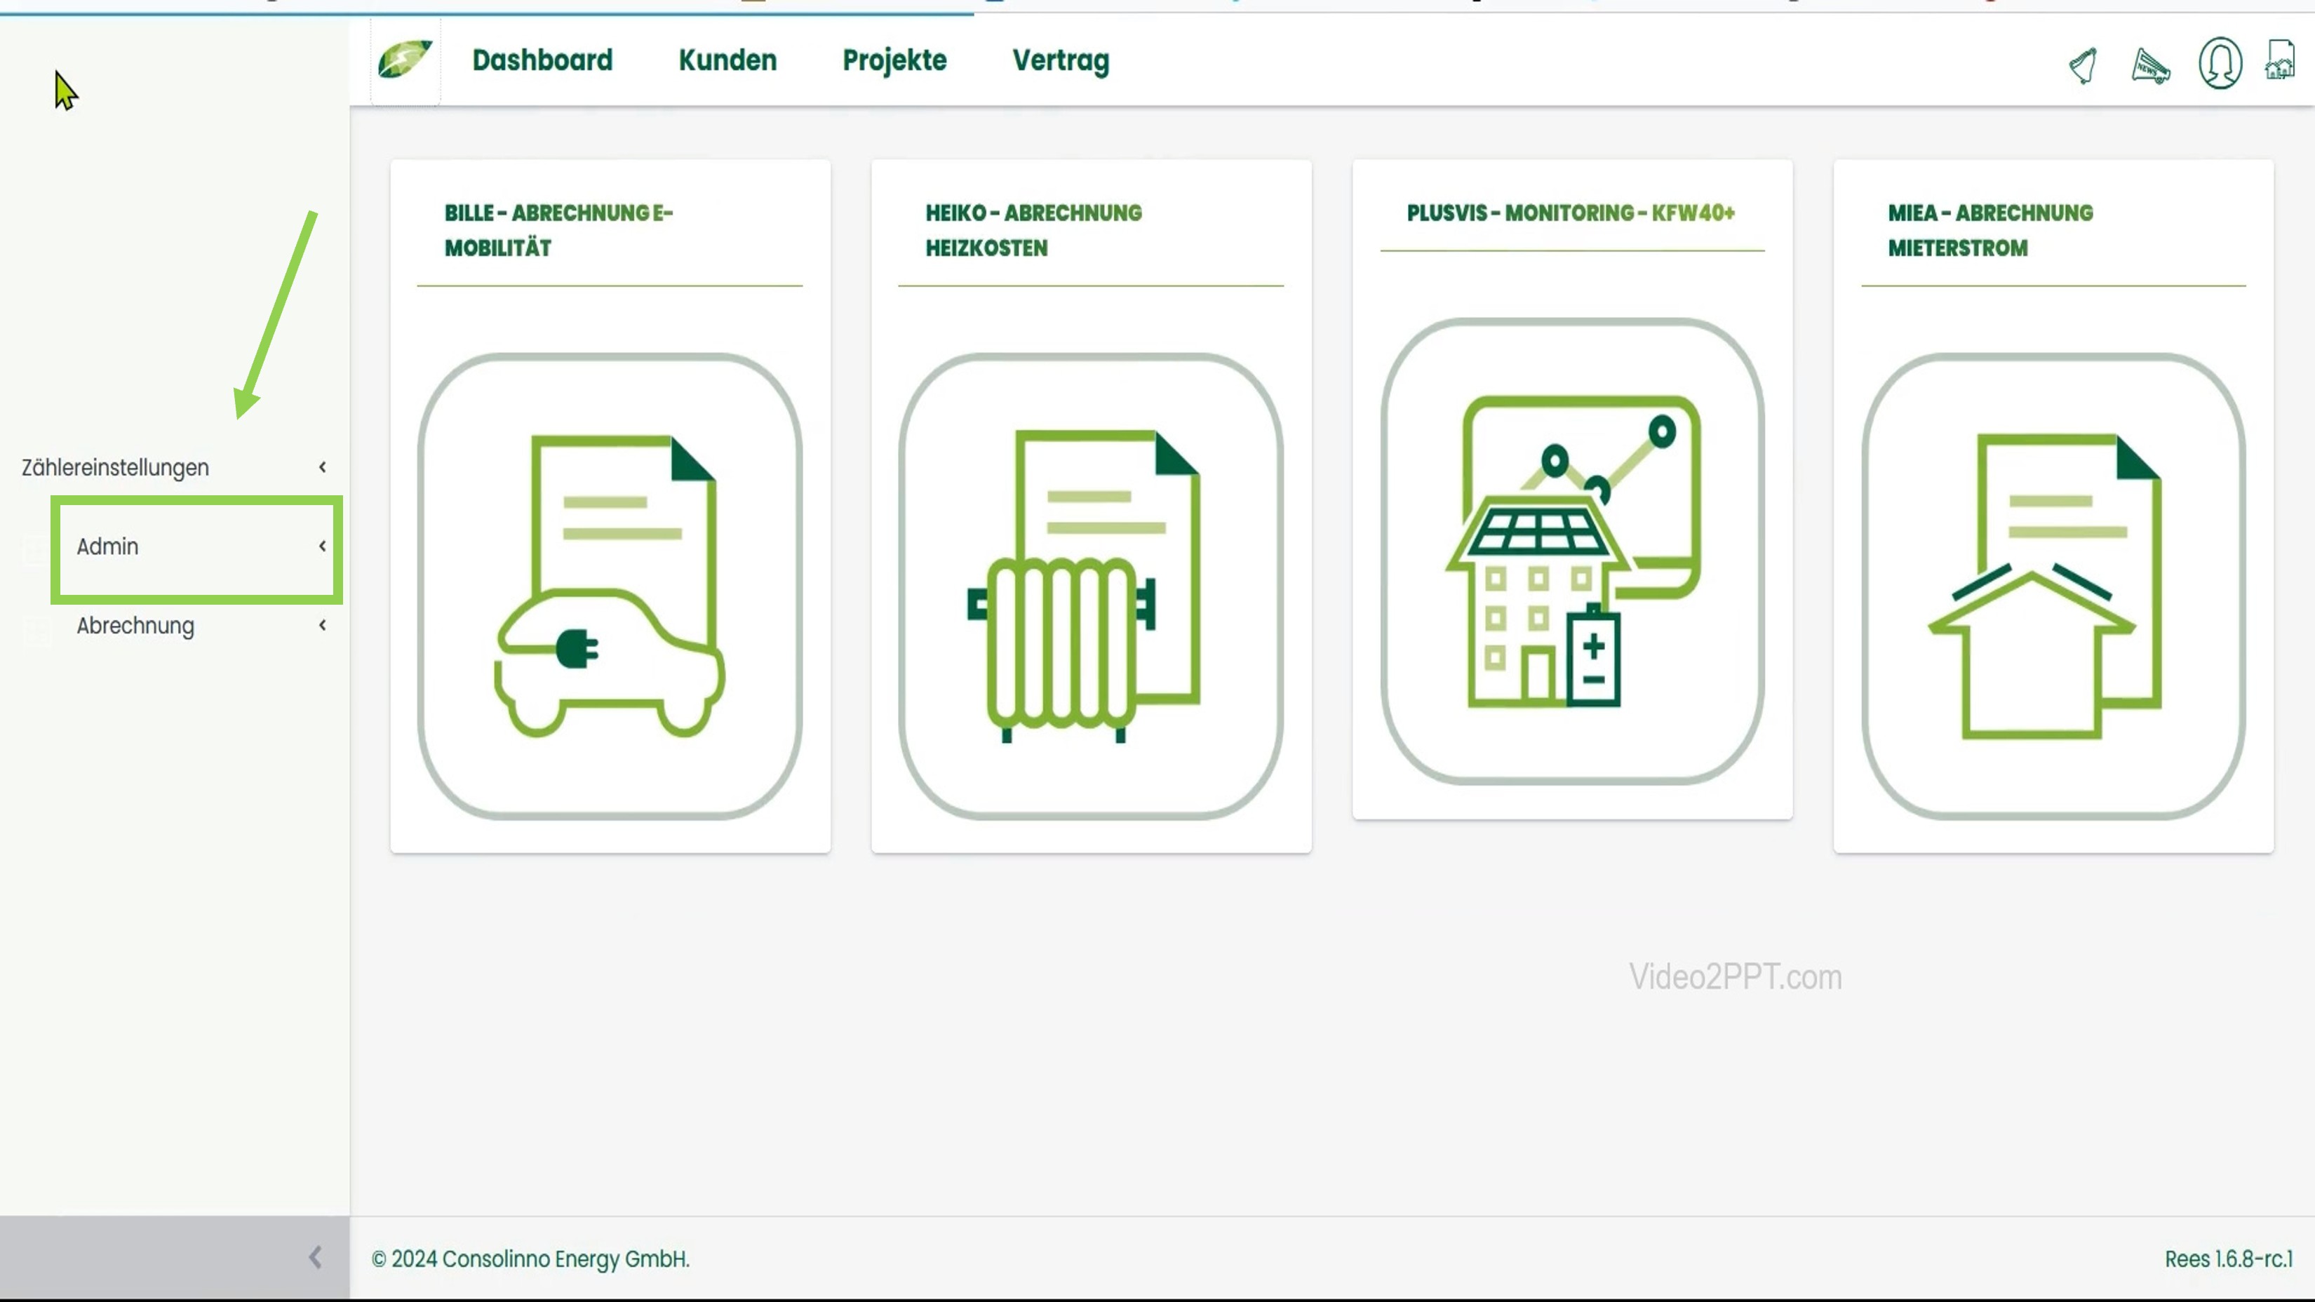Click the PLUSVIS - Monitoring - KFW40+ heading
2315x1302 pixels.
point(1570,213)
